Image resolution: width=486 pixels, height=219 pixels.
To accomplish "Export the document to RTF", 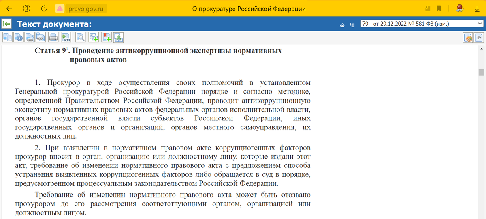I will [66, 37].
